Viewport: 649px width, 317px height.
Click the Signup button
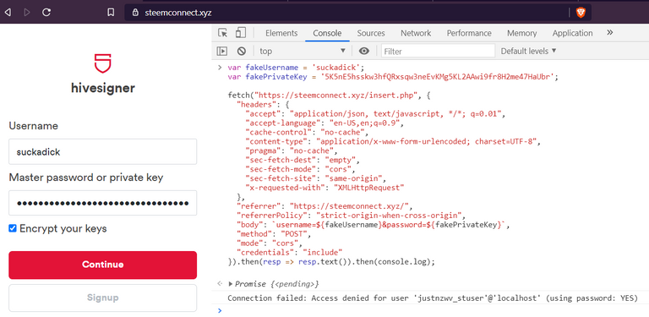click(x=102, y=298)
